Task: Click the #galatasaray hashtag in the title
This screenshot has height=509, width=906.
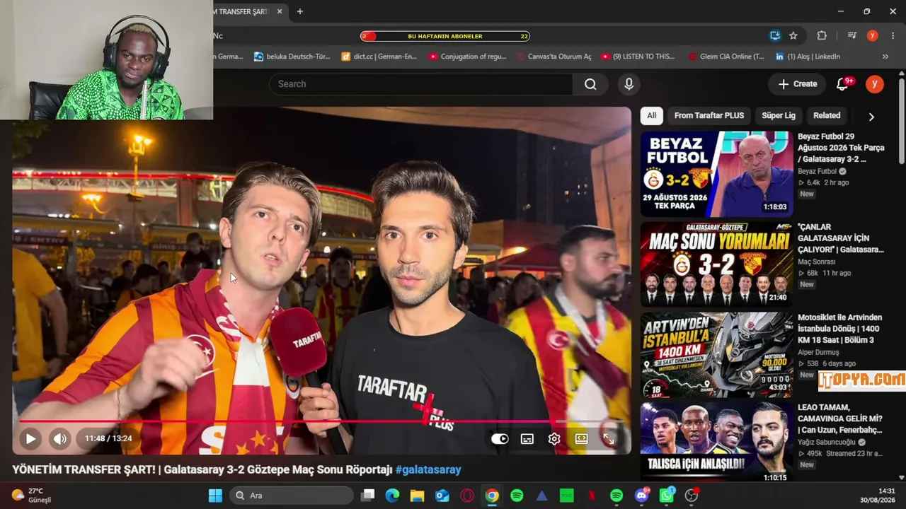Action: 428,469
